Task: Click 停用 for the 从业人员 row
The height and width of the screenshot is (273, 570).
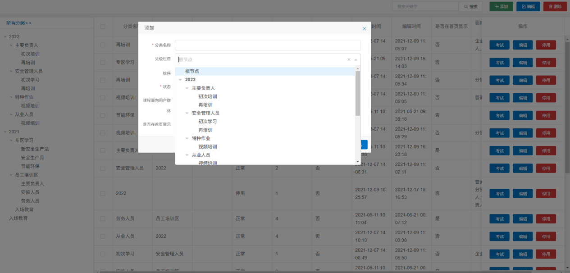Action: pyautogui.click(x=546, y=237)
